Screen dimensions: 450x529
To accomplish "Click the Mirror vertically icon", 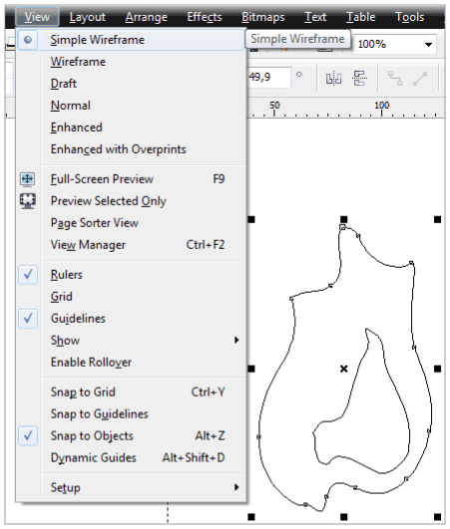I will (x=359, y=79).
